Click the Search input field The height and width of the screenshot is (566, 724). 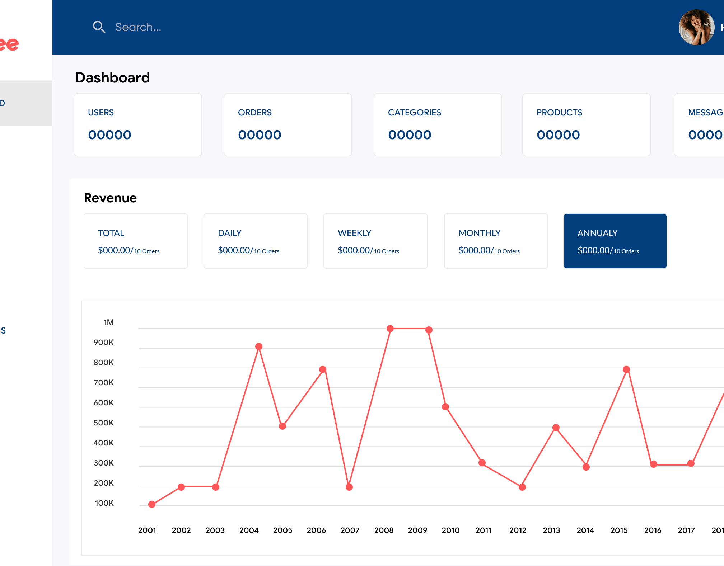(138, 27)
